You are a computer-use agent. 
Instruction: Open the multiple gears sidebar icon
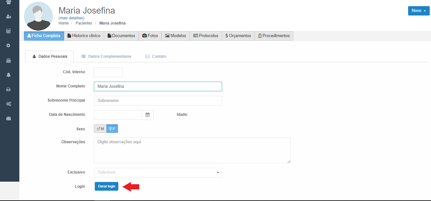tap(9, 104)
